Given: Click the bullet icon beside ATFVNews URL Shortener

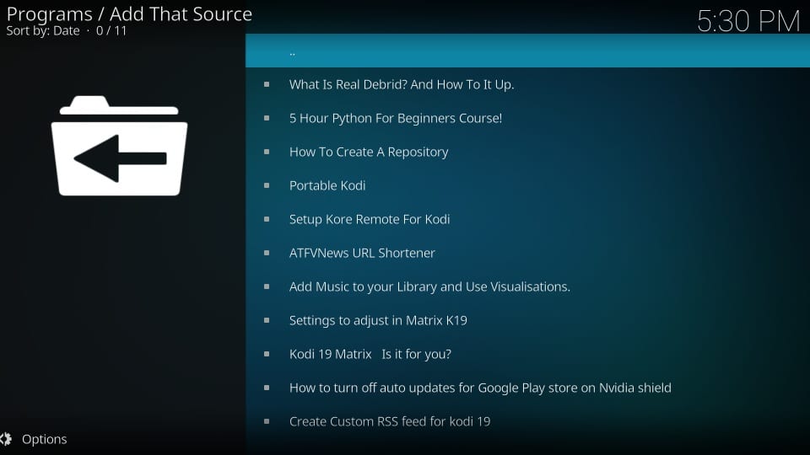Looking at the screenshot, I should [267, 253].
